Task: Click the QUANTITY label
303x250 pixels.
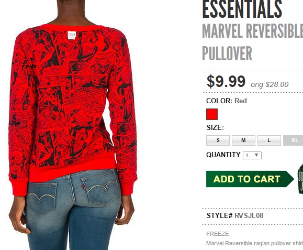Action: pos(223,155)
